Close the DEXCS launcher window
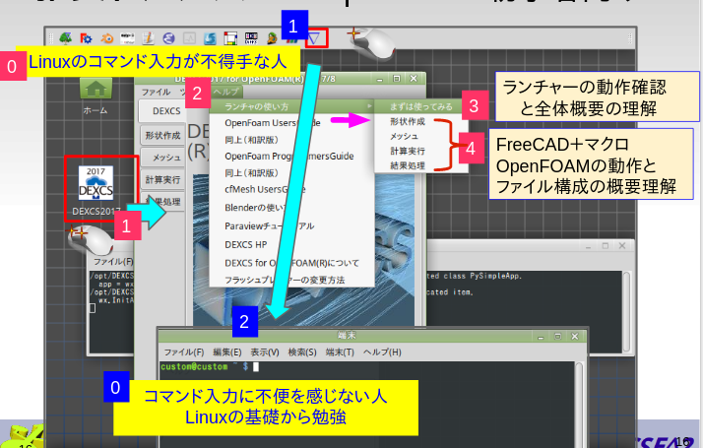703x448 pixels. pos(414,79)
